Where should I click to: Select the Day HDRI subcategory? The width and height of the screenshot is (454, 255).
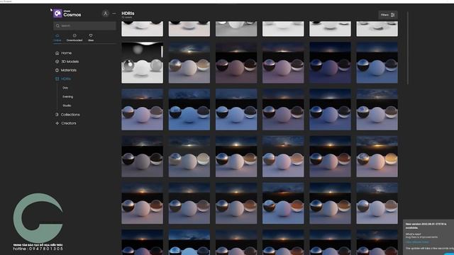click(x=65, y=88)
